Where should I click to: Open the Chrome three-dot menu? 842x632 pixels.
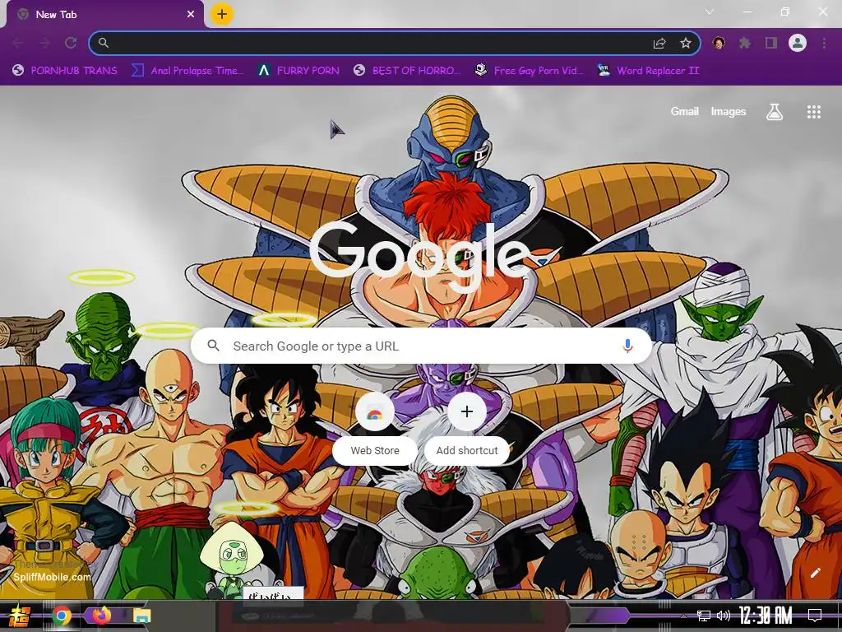click(824, 43)
